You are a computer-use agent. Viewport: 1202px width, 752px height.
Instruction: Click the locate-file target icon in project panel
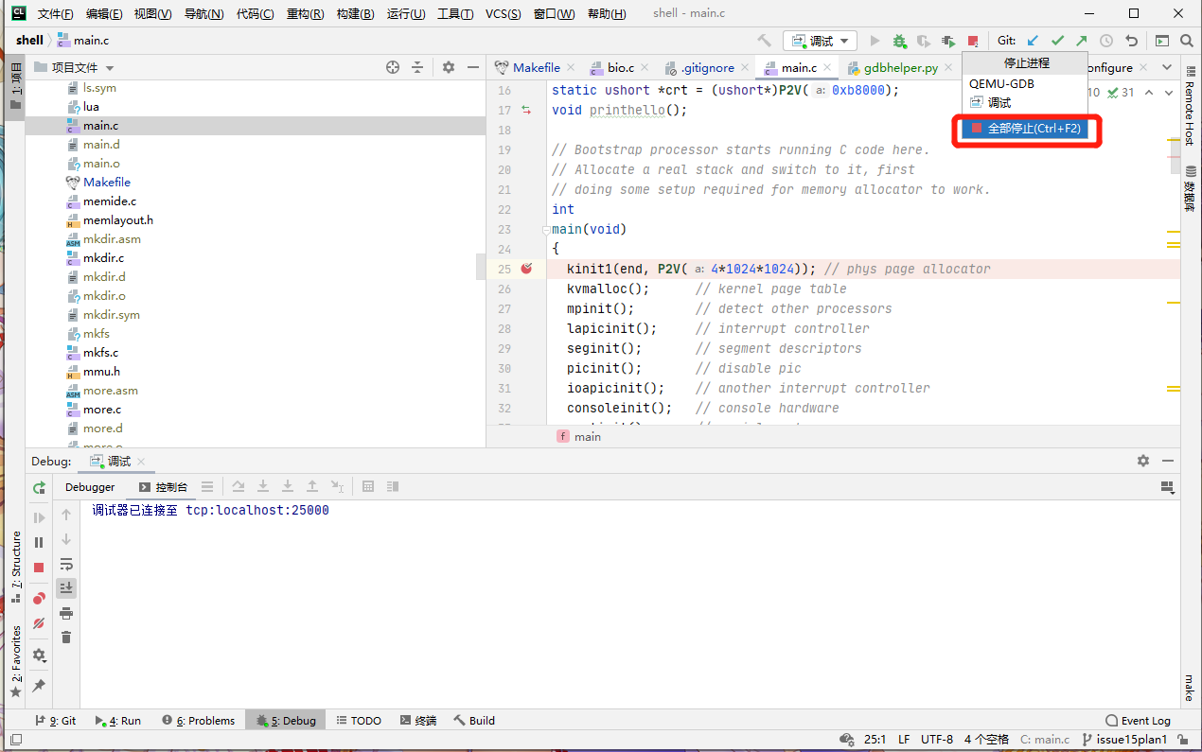pos(393,67)
